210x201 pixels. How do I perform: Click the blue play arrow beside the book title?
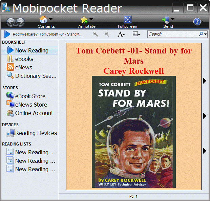coord(7,34)
